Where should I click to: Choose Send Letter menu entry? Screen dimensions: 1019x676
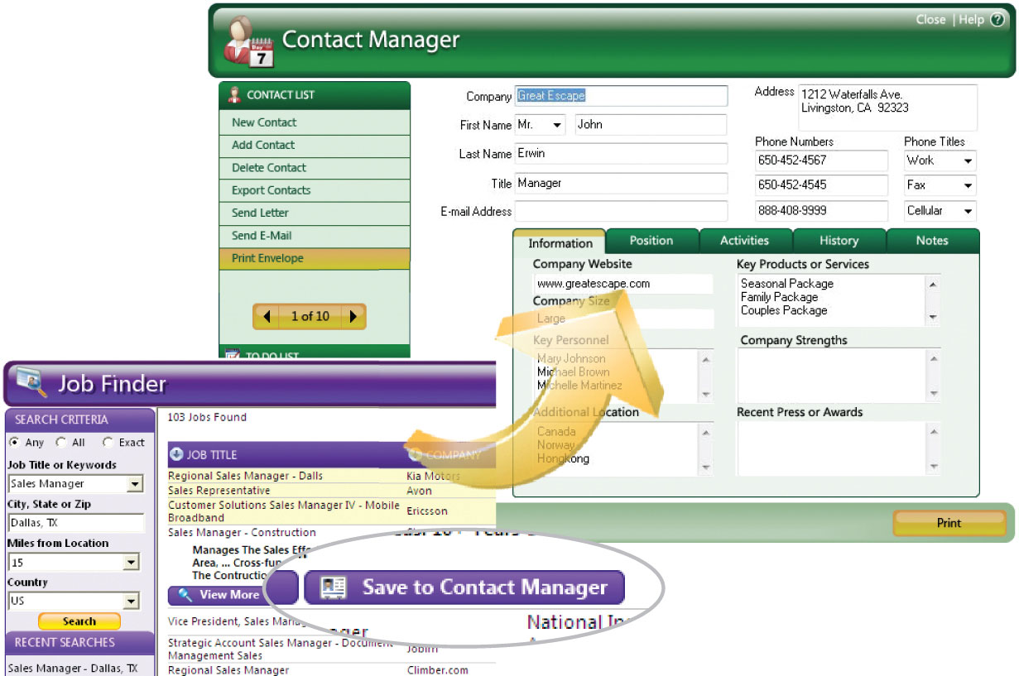(315, 213)
